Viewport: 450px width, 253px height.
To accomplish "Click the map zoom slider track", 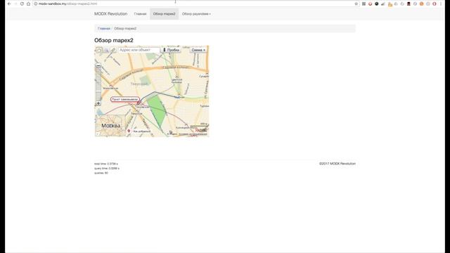I will coord(98,84).
